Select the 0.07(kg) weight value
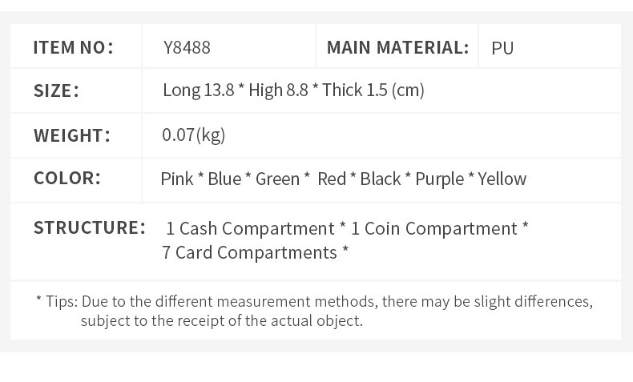This screenshot has height=382, width=633. click(x=194, y=135)
